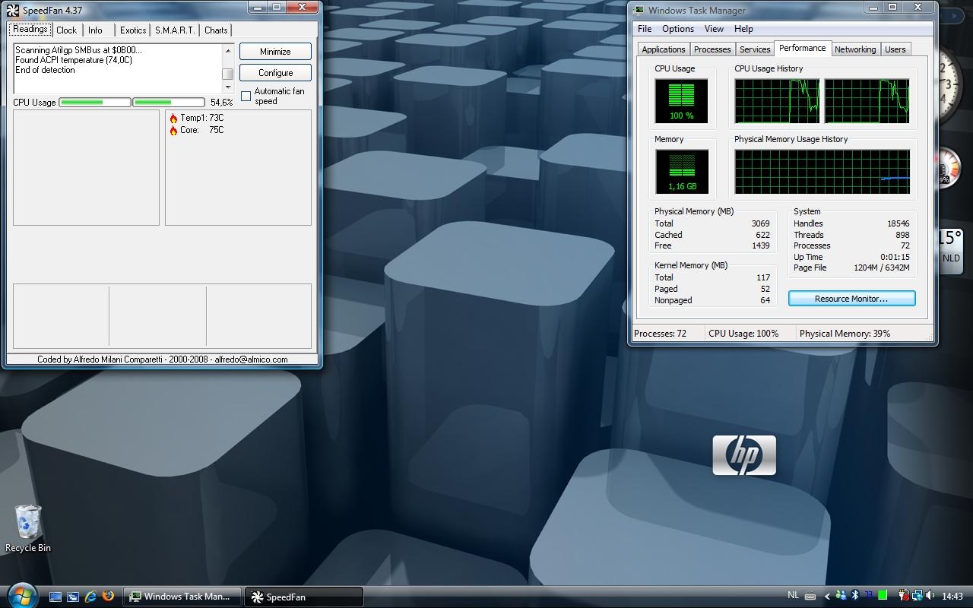Click the SpeedFan taskbar button
The height and width of the screenshot is (608, 973).
[x=303, y=597]
